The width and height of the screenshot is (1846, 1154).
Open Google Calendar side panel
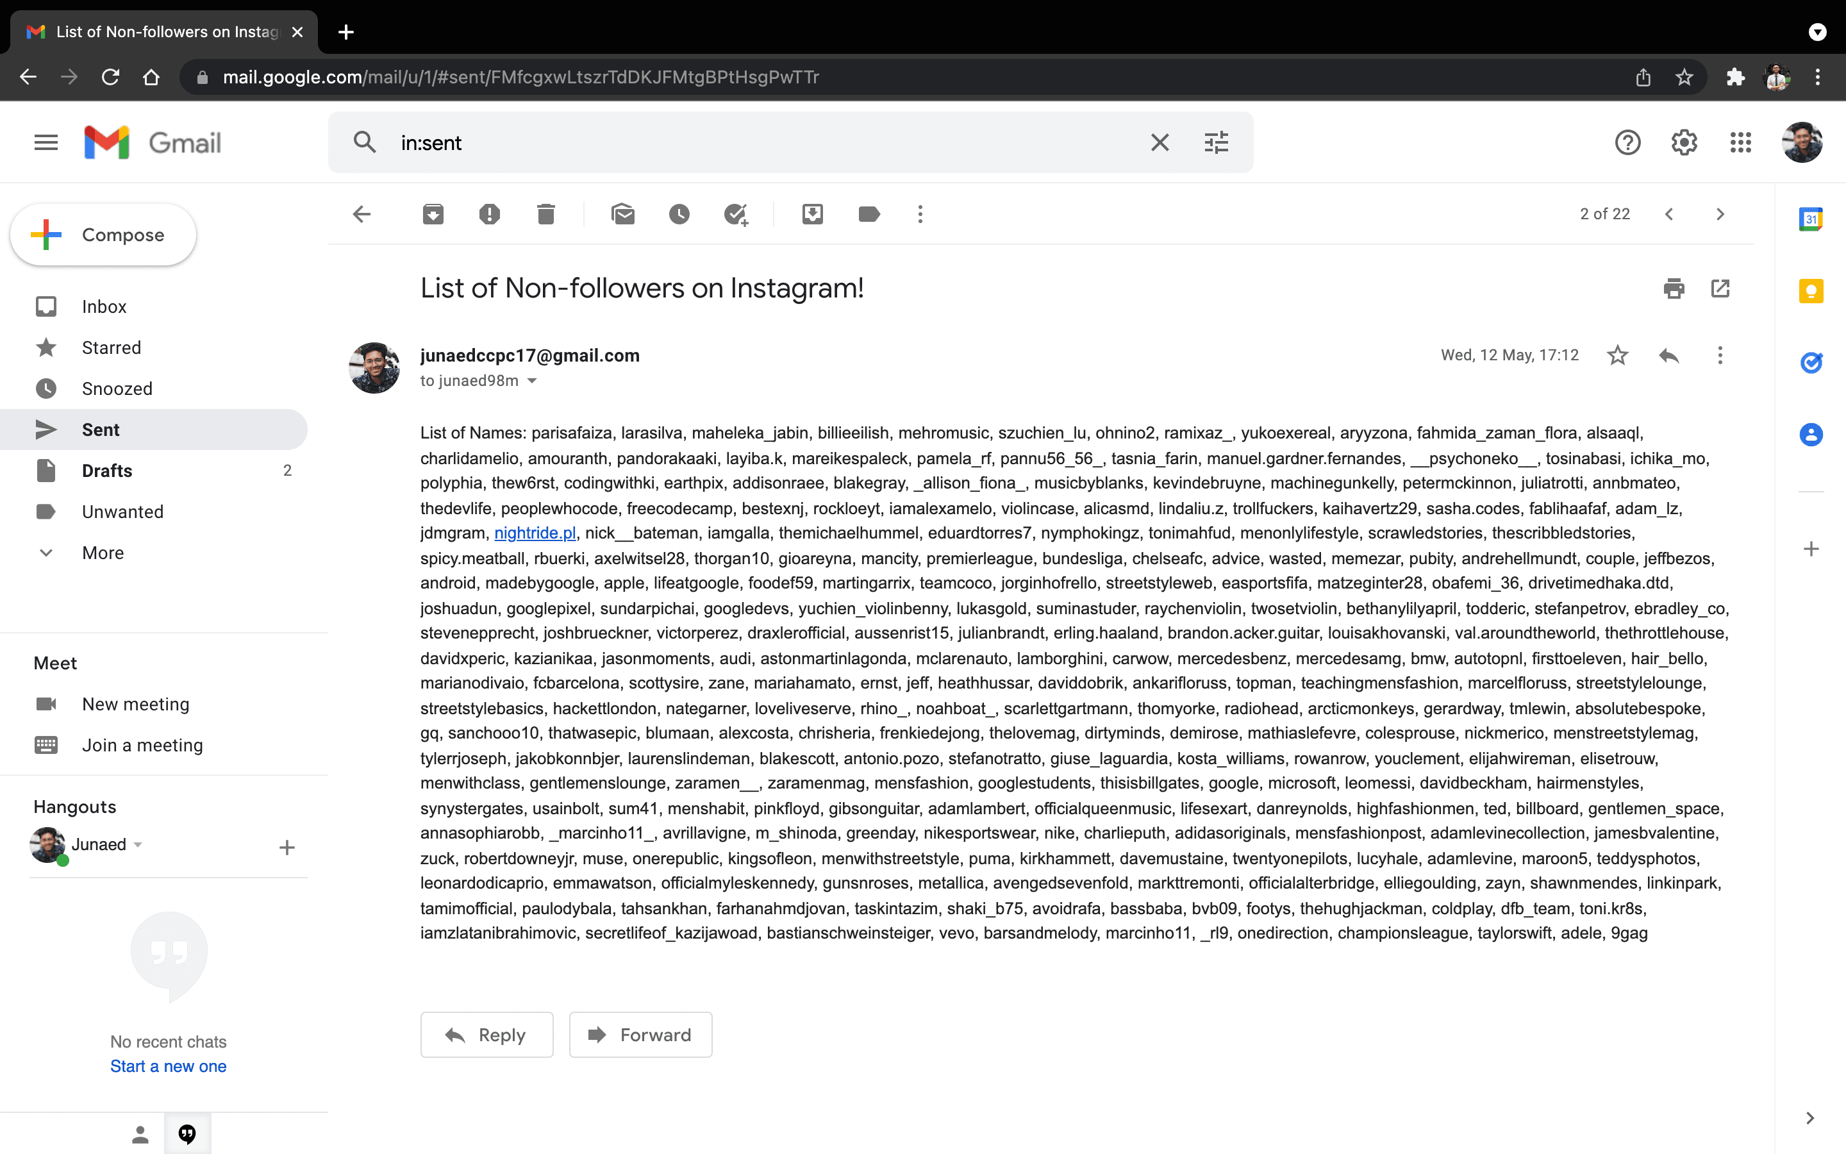coord(1811,219)
